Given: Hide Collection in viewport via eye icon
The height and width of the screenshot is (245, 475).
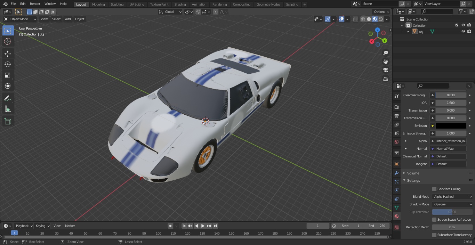Looking at the screenshot, I should tap(463, 25).
